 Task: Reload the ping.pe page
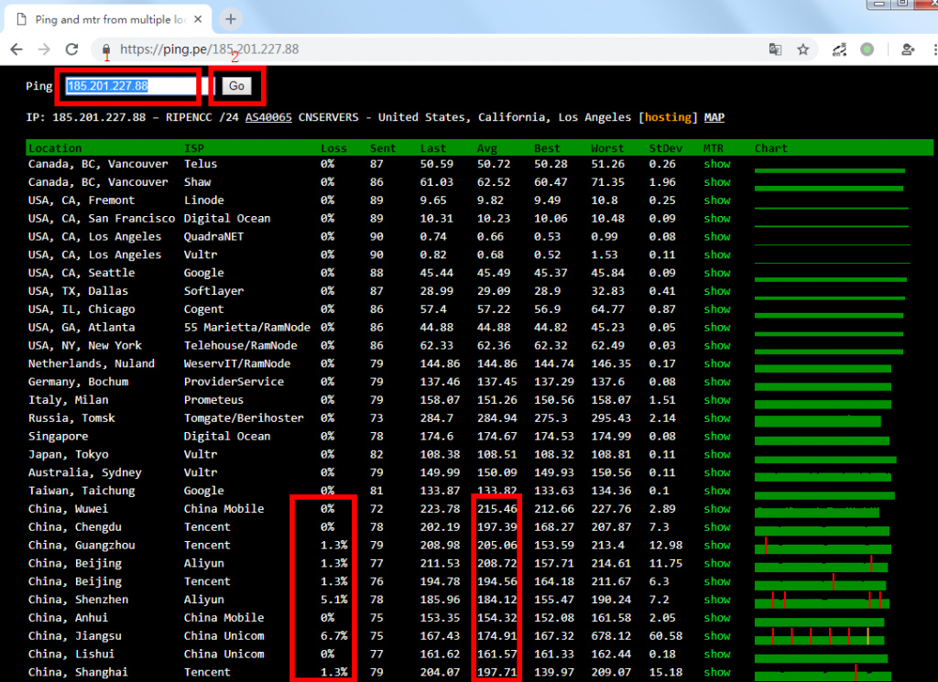click(72, 49)
